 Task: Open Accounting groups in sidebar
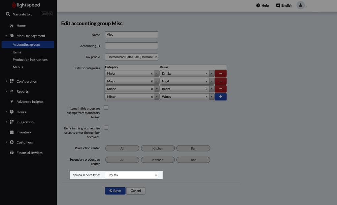pyautogui.click(x=28, y=44)
